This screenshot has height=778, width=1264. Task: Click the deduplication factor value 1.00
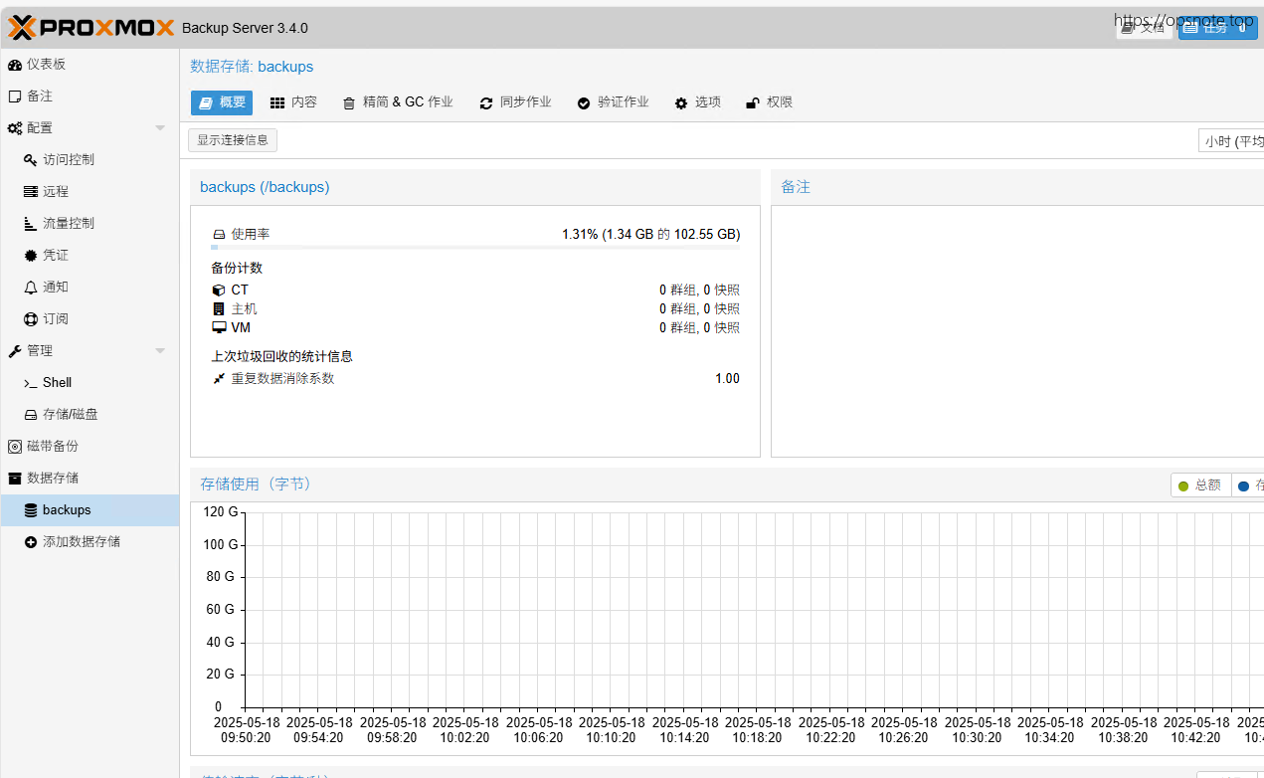(x=727, y=379)
